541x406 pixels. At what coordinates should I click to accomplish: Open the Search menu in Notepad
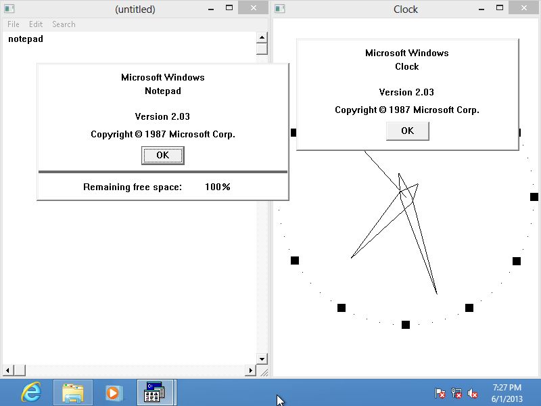pos(64,24)
